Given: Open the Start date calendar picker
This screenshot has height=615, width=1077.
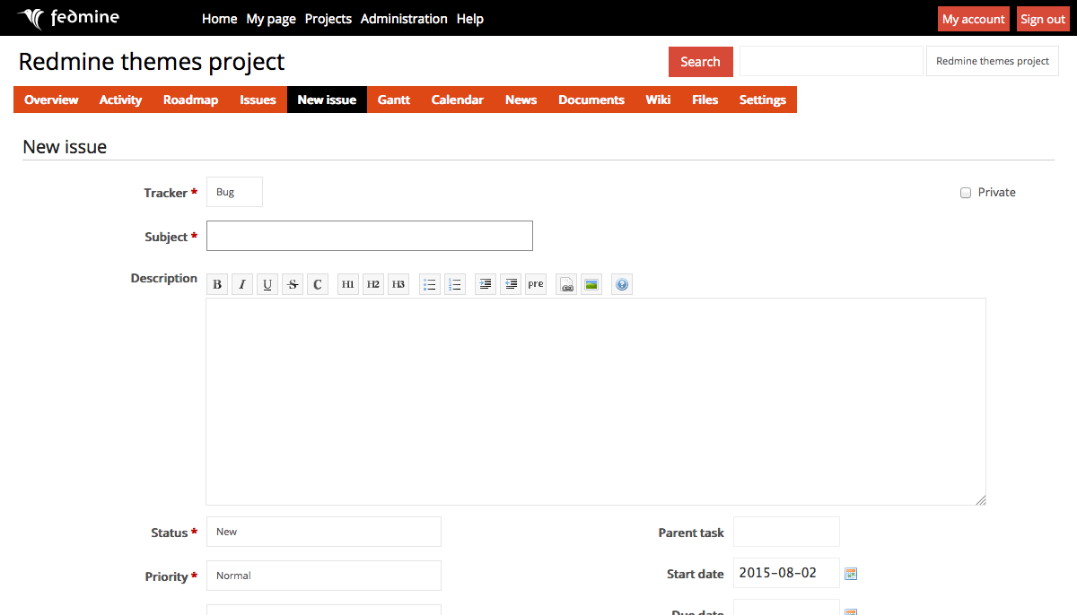Looking at the screenshot, I should tap(851, 574).
